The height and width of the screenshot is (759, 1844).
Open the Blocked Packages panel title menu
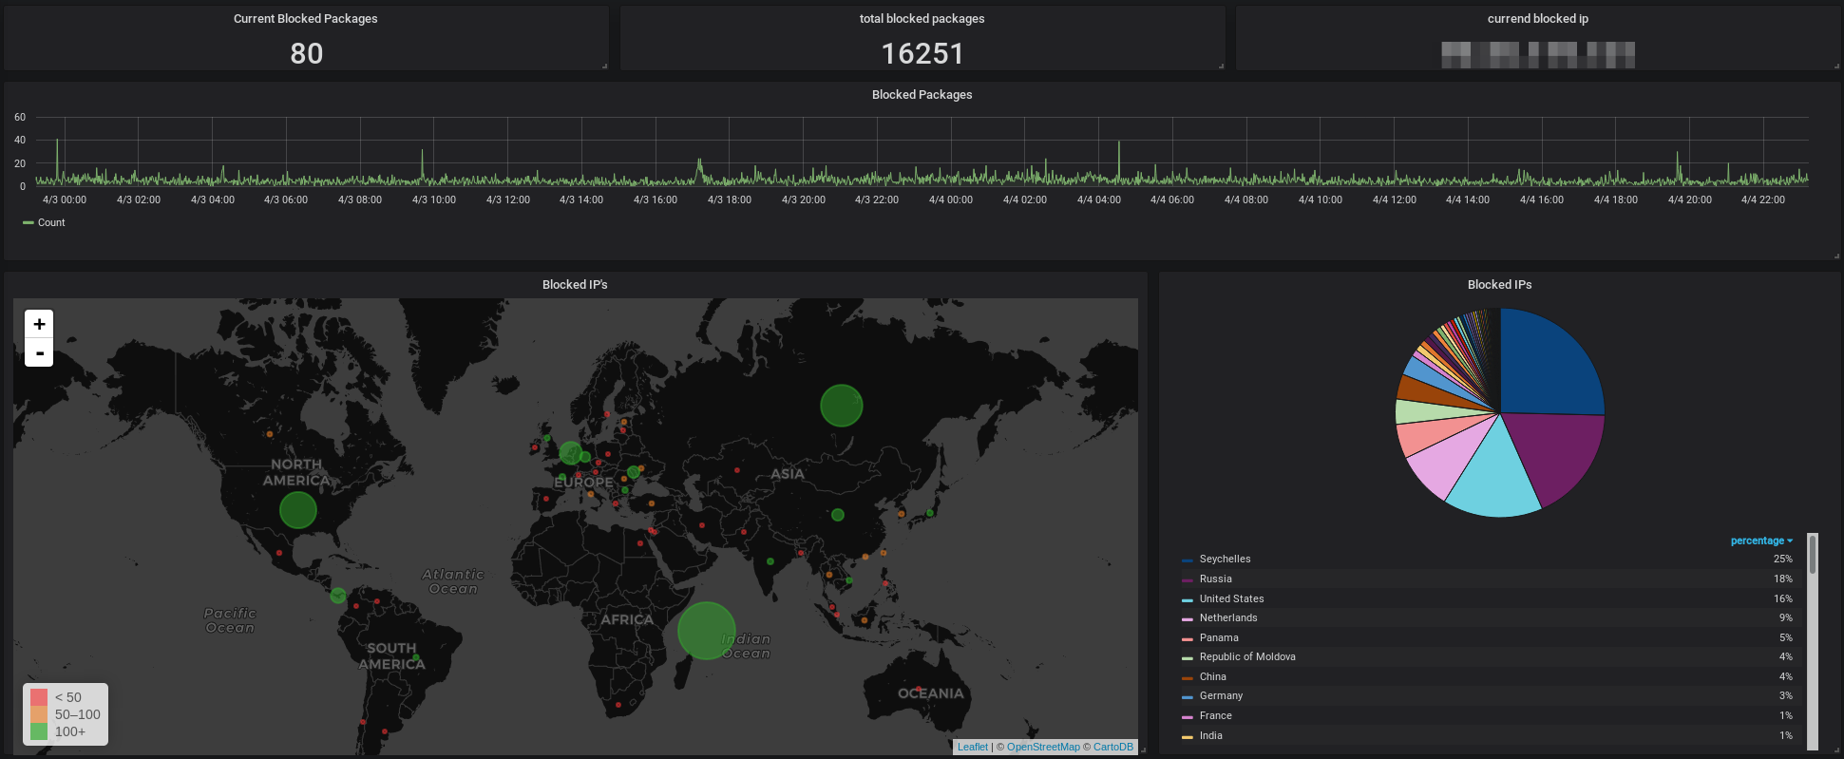[x=922, y=95]
